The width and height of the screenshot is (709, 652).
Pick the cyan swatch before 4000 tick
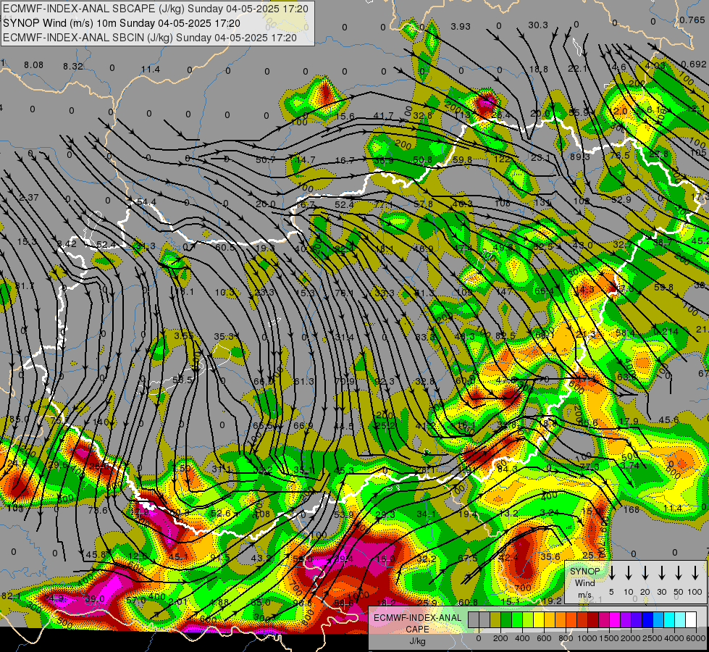(668, 620)
